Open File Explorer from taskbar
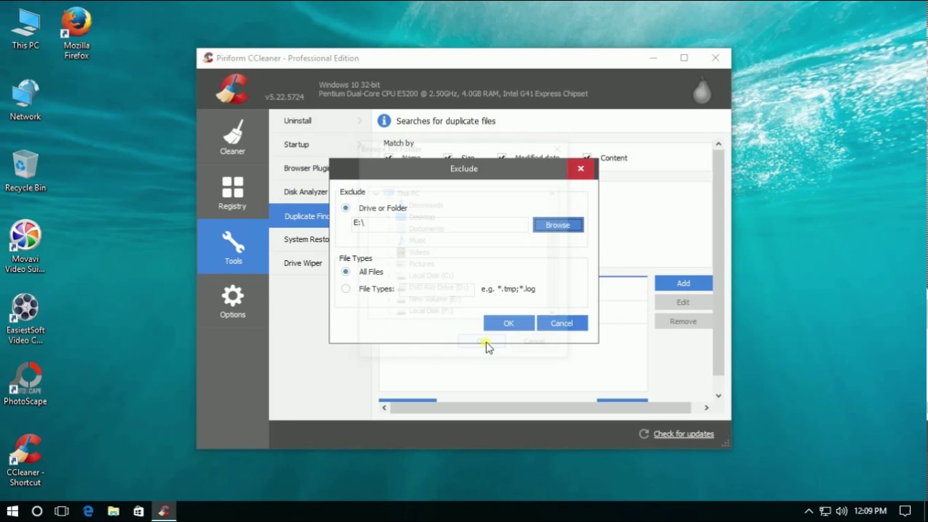 pos(113,511)
